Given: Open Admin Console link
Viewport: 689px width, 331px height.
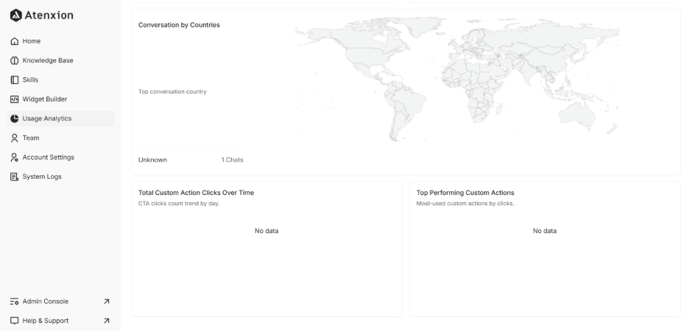Looking at the screenshot, I should [x=60, y=301].
